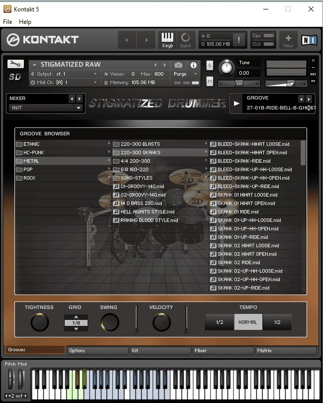Image resolution: width=323 pixels, height=403 pixels.
Task: Select HELL AWAITS STYLE.mid file
Action: pyautogui.click(x=160, y=212)
